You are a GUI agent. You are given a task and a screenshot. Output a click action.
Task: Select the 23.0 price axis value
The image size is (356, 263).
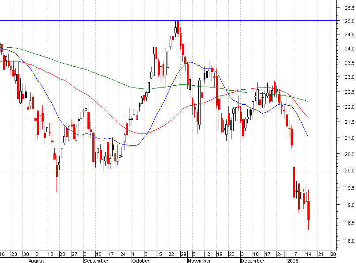pyautogui.click(x=349, y=77)
